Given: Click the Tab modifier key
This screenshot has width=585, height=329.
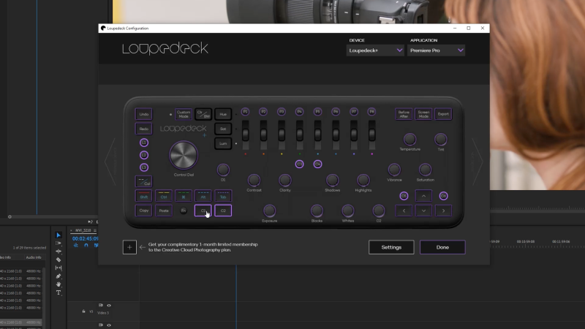Looking at the screenshot, I should click(x=223, y=196).
